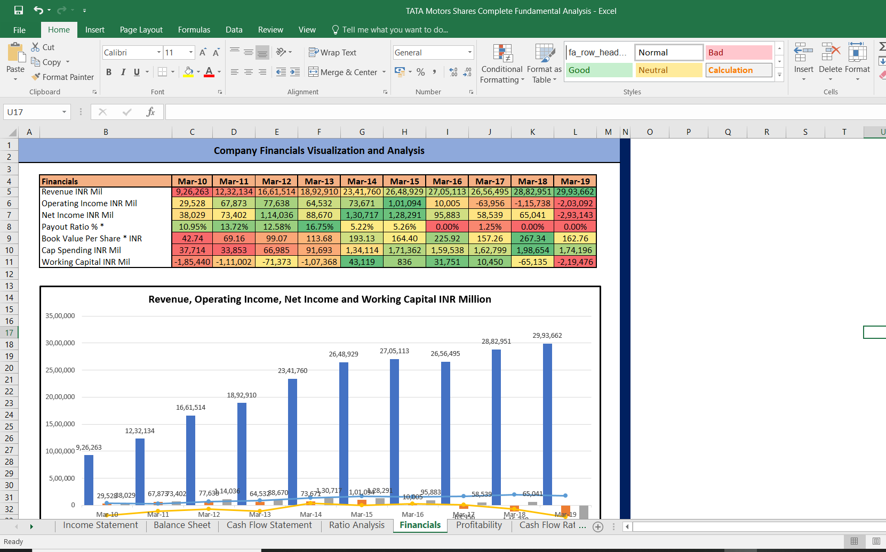
Task: Click the Name Box showing U17
Action: point(36,112)
